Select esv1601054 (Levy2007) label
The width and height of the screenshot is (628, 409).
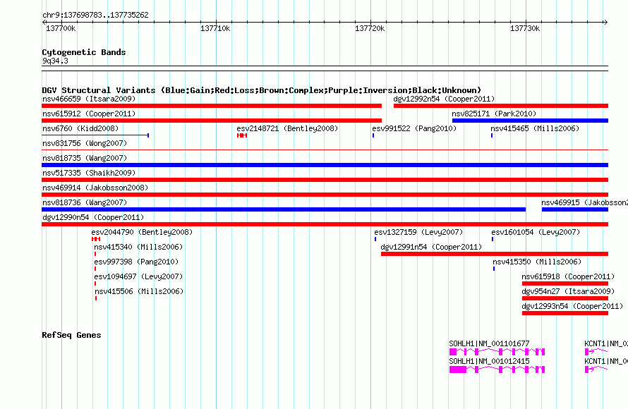point(536,232)
